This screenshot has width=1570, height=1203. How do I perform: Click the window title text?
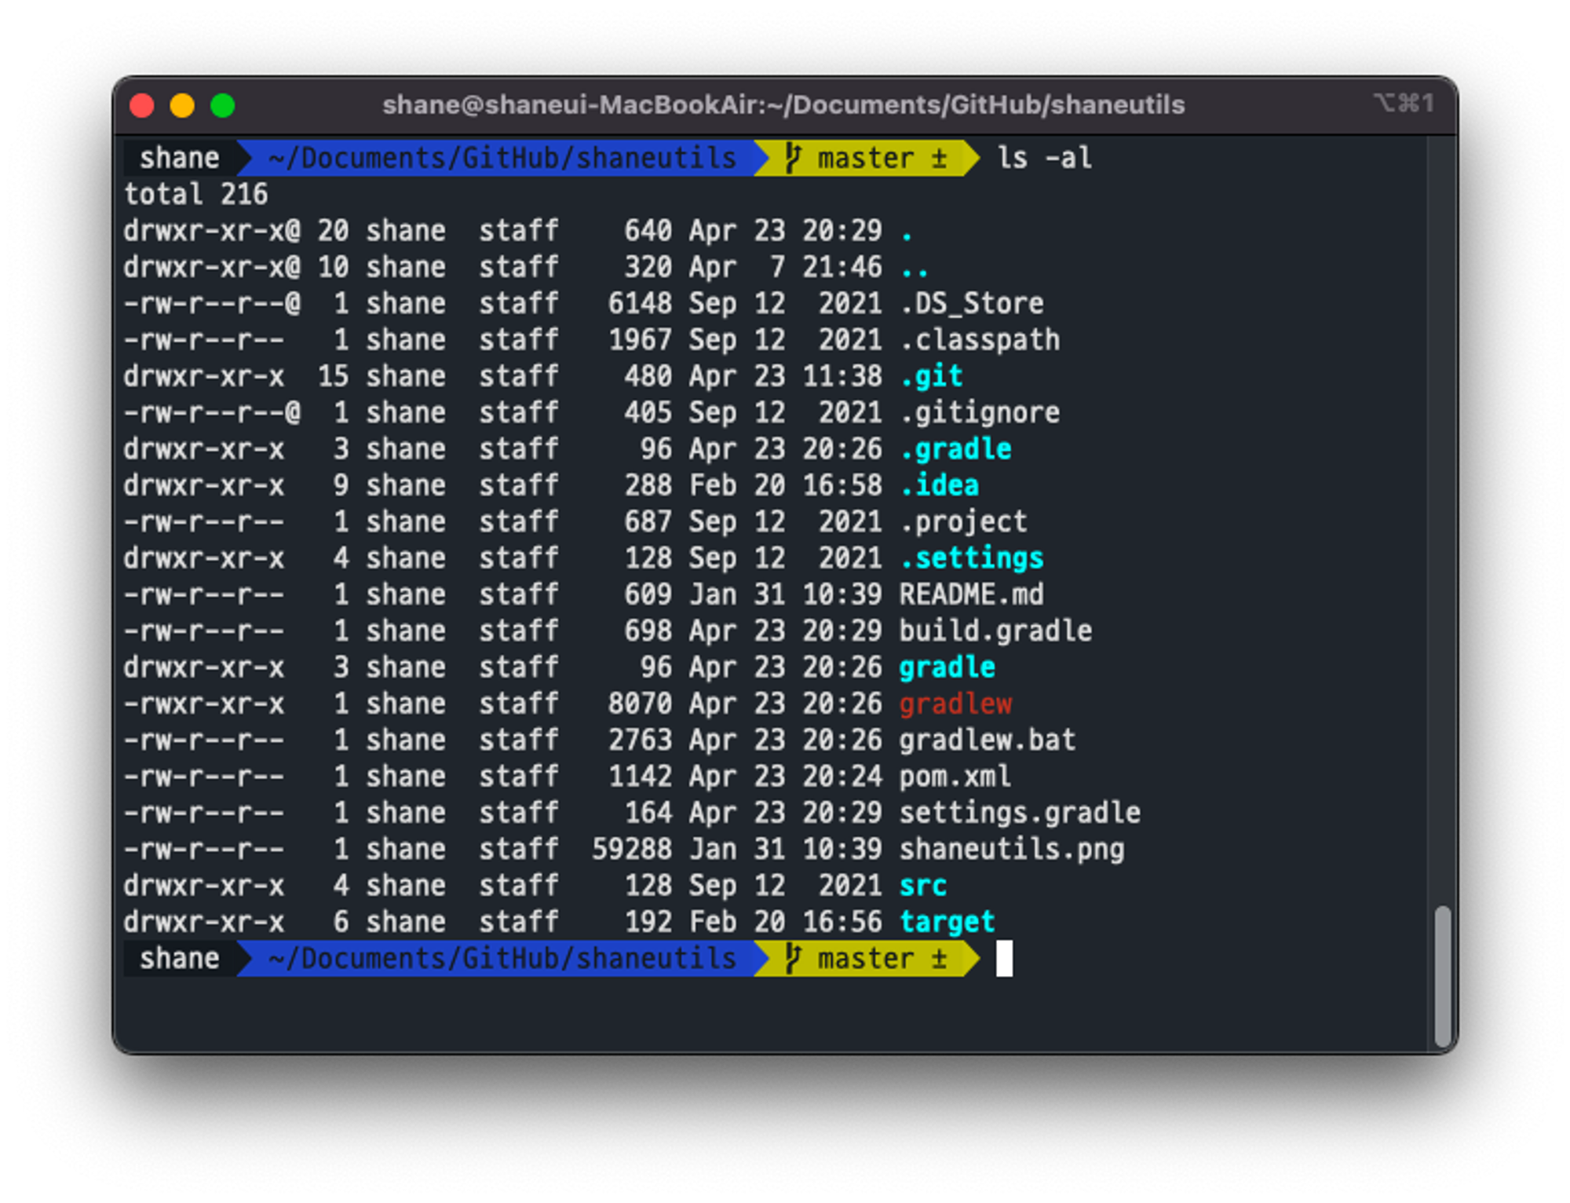783,104
